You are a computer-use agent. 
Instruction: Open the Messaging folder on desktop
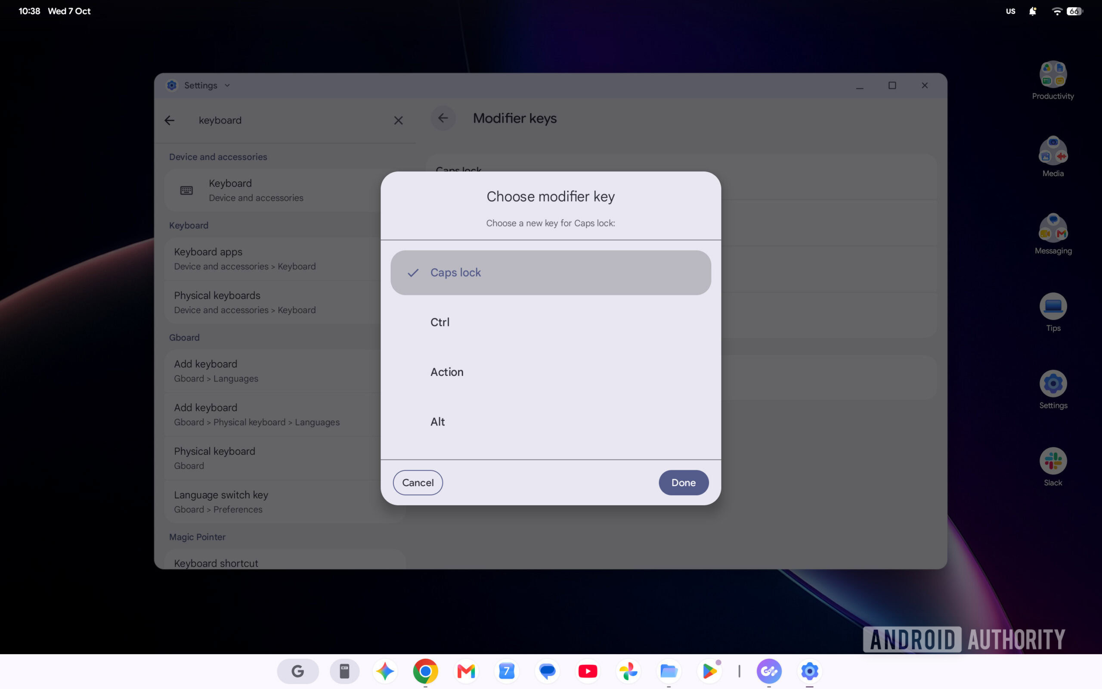tap(1053, 235)
